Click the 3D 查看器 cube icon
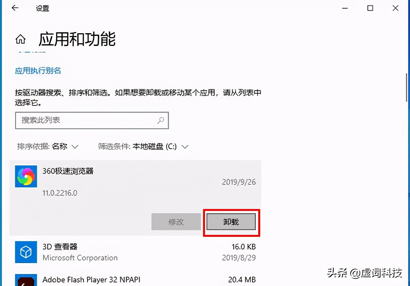This screenshot has width=410, height=286. pyautogui.click(x=26, y=252)
